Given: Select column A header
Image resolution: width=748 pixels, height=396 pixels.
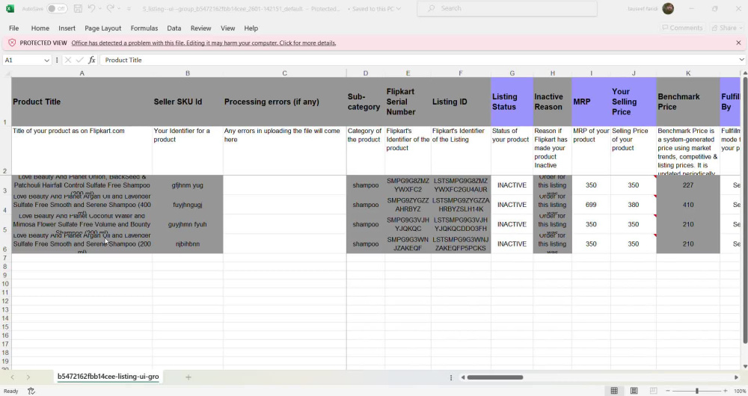Looking at the screenshot, I should (82, 73).
